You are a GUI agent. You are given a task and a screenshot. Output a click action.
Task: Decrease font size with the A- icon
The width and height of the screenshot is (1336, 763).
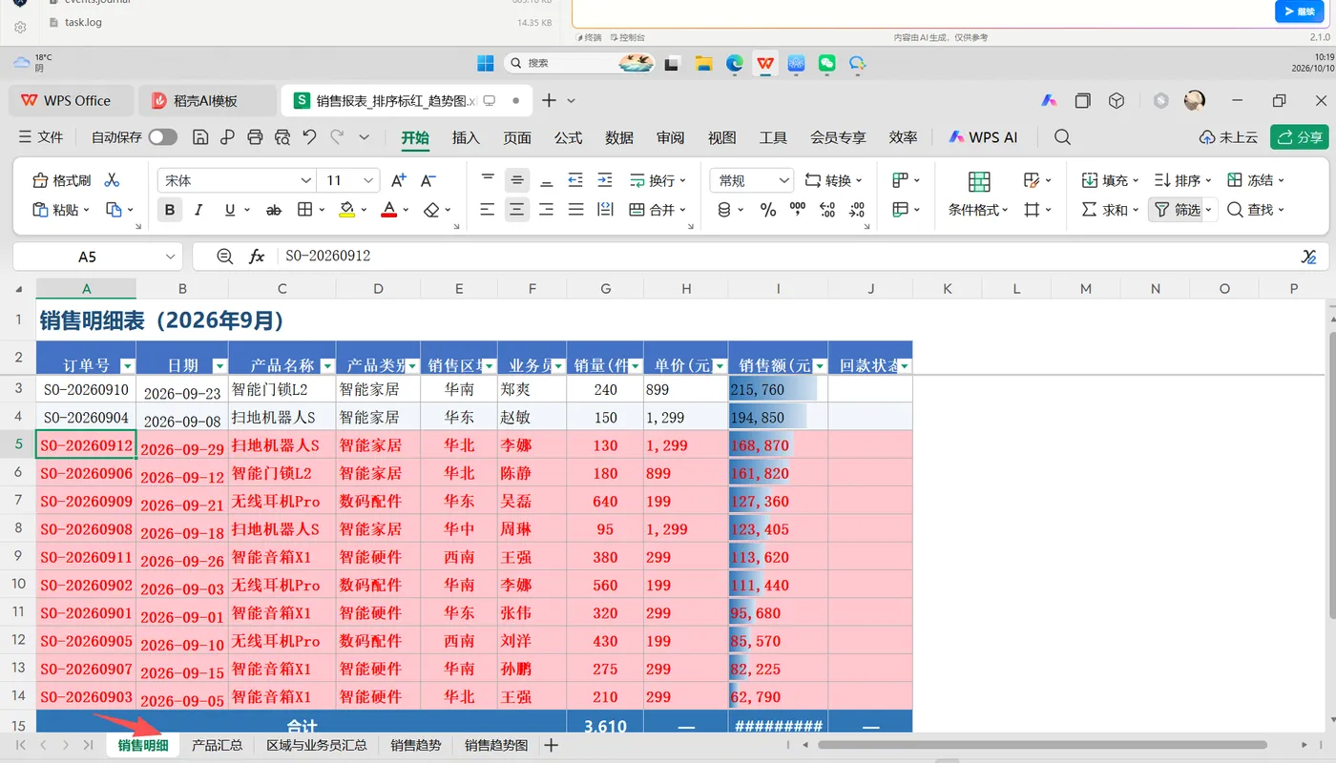pyautogui.click(x=428, y=180)
